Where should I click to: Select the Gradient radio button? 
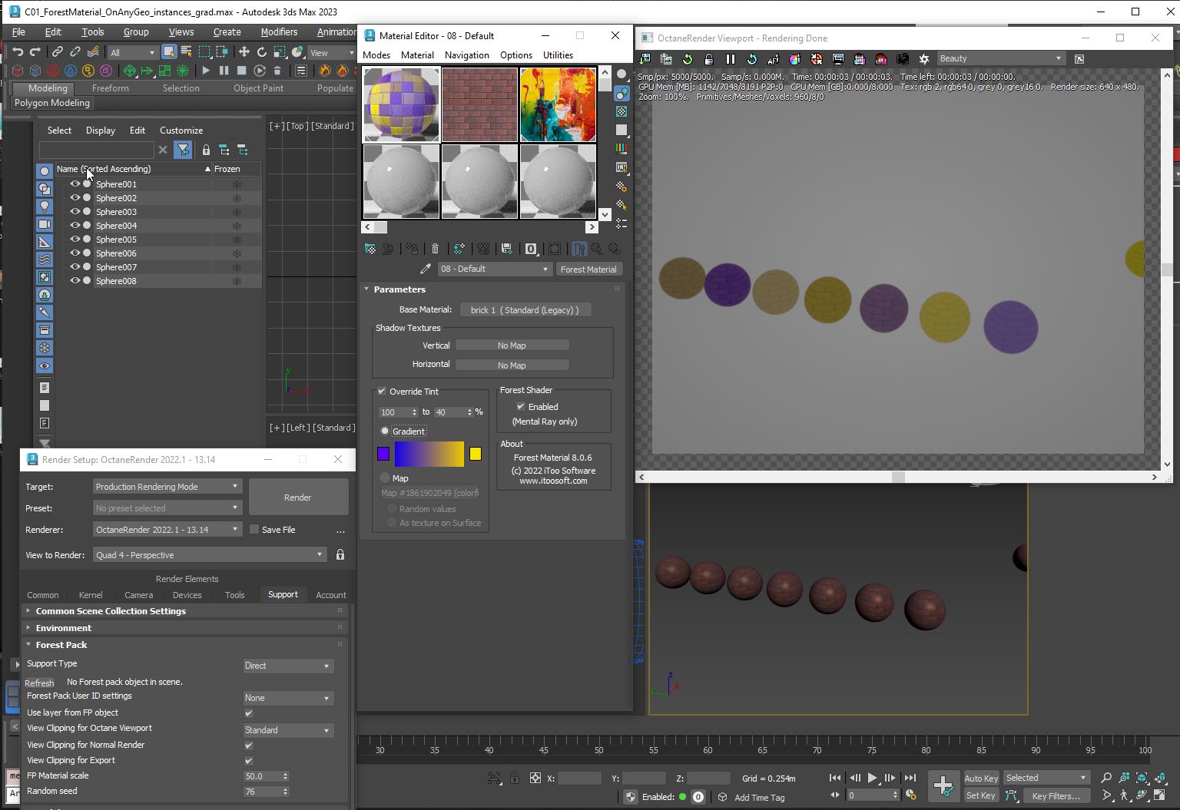coord(385,431)
